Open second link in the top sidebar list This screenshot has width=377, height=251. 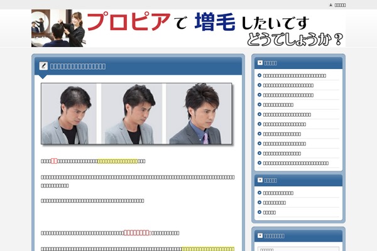pos(288,85)
